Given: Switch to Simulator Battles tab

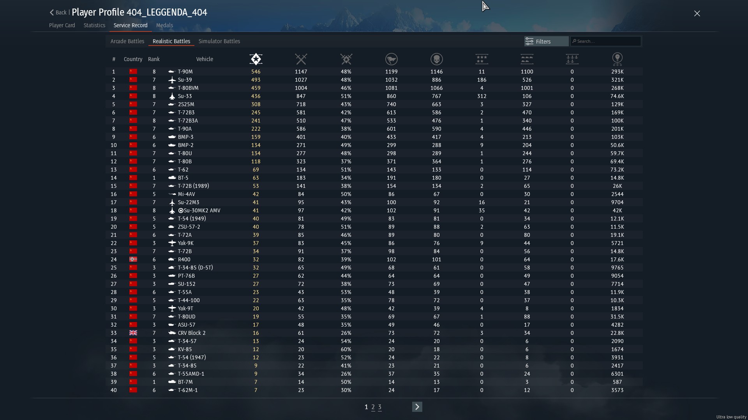Looking at the screenshot, I should [219, 41].
